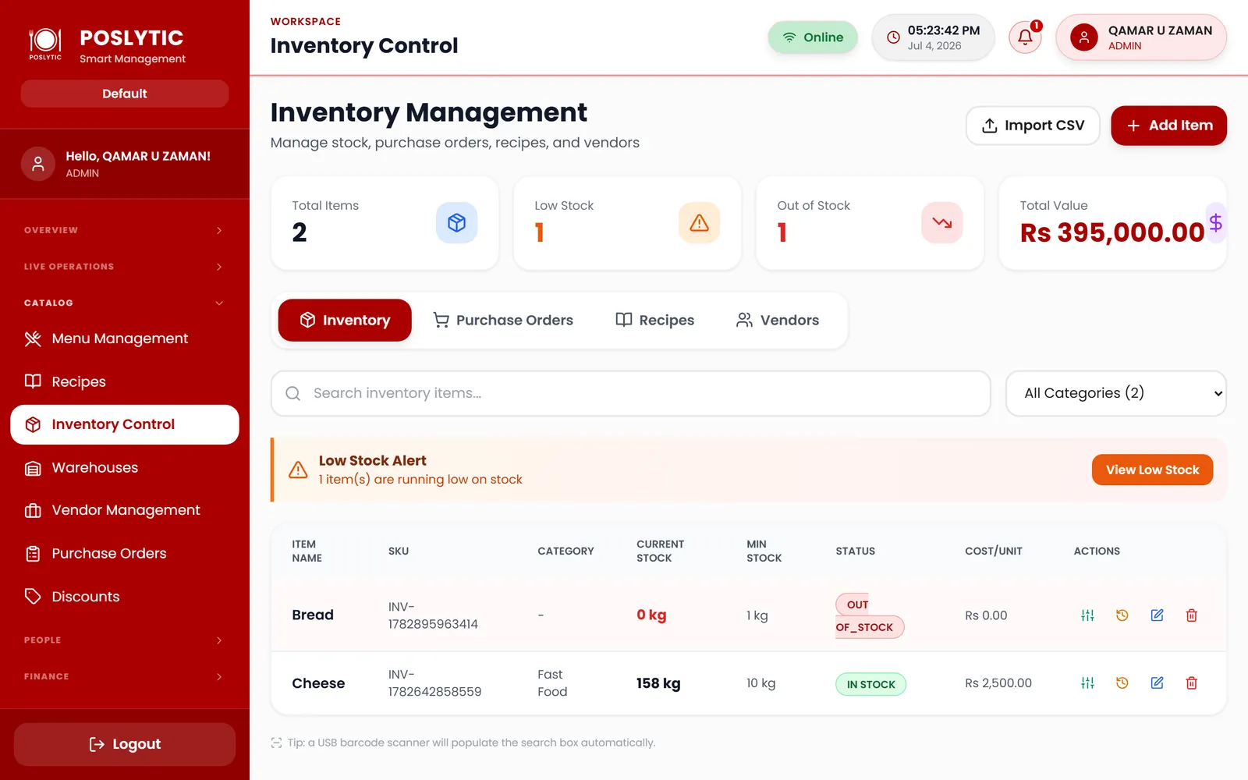Click the Add Item button

pyautogui.click(x=1168, y=126)
